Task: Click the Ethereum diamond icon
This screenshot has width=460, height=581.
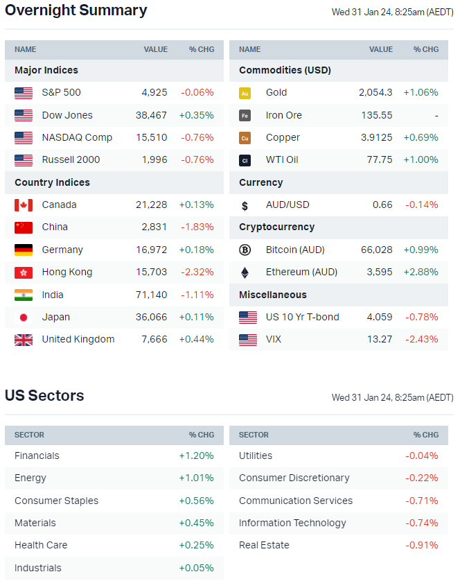Action: (245, 272)
